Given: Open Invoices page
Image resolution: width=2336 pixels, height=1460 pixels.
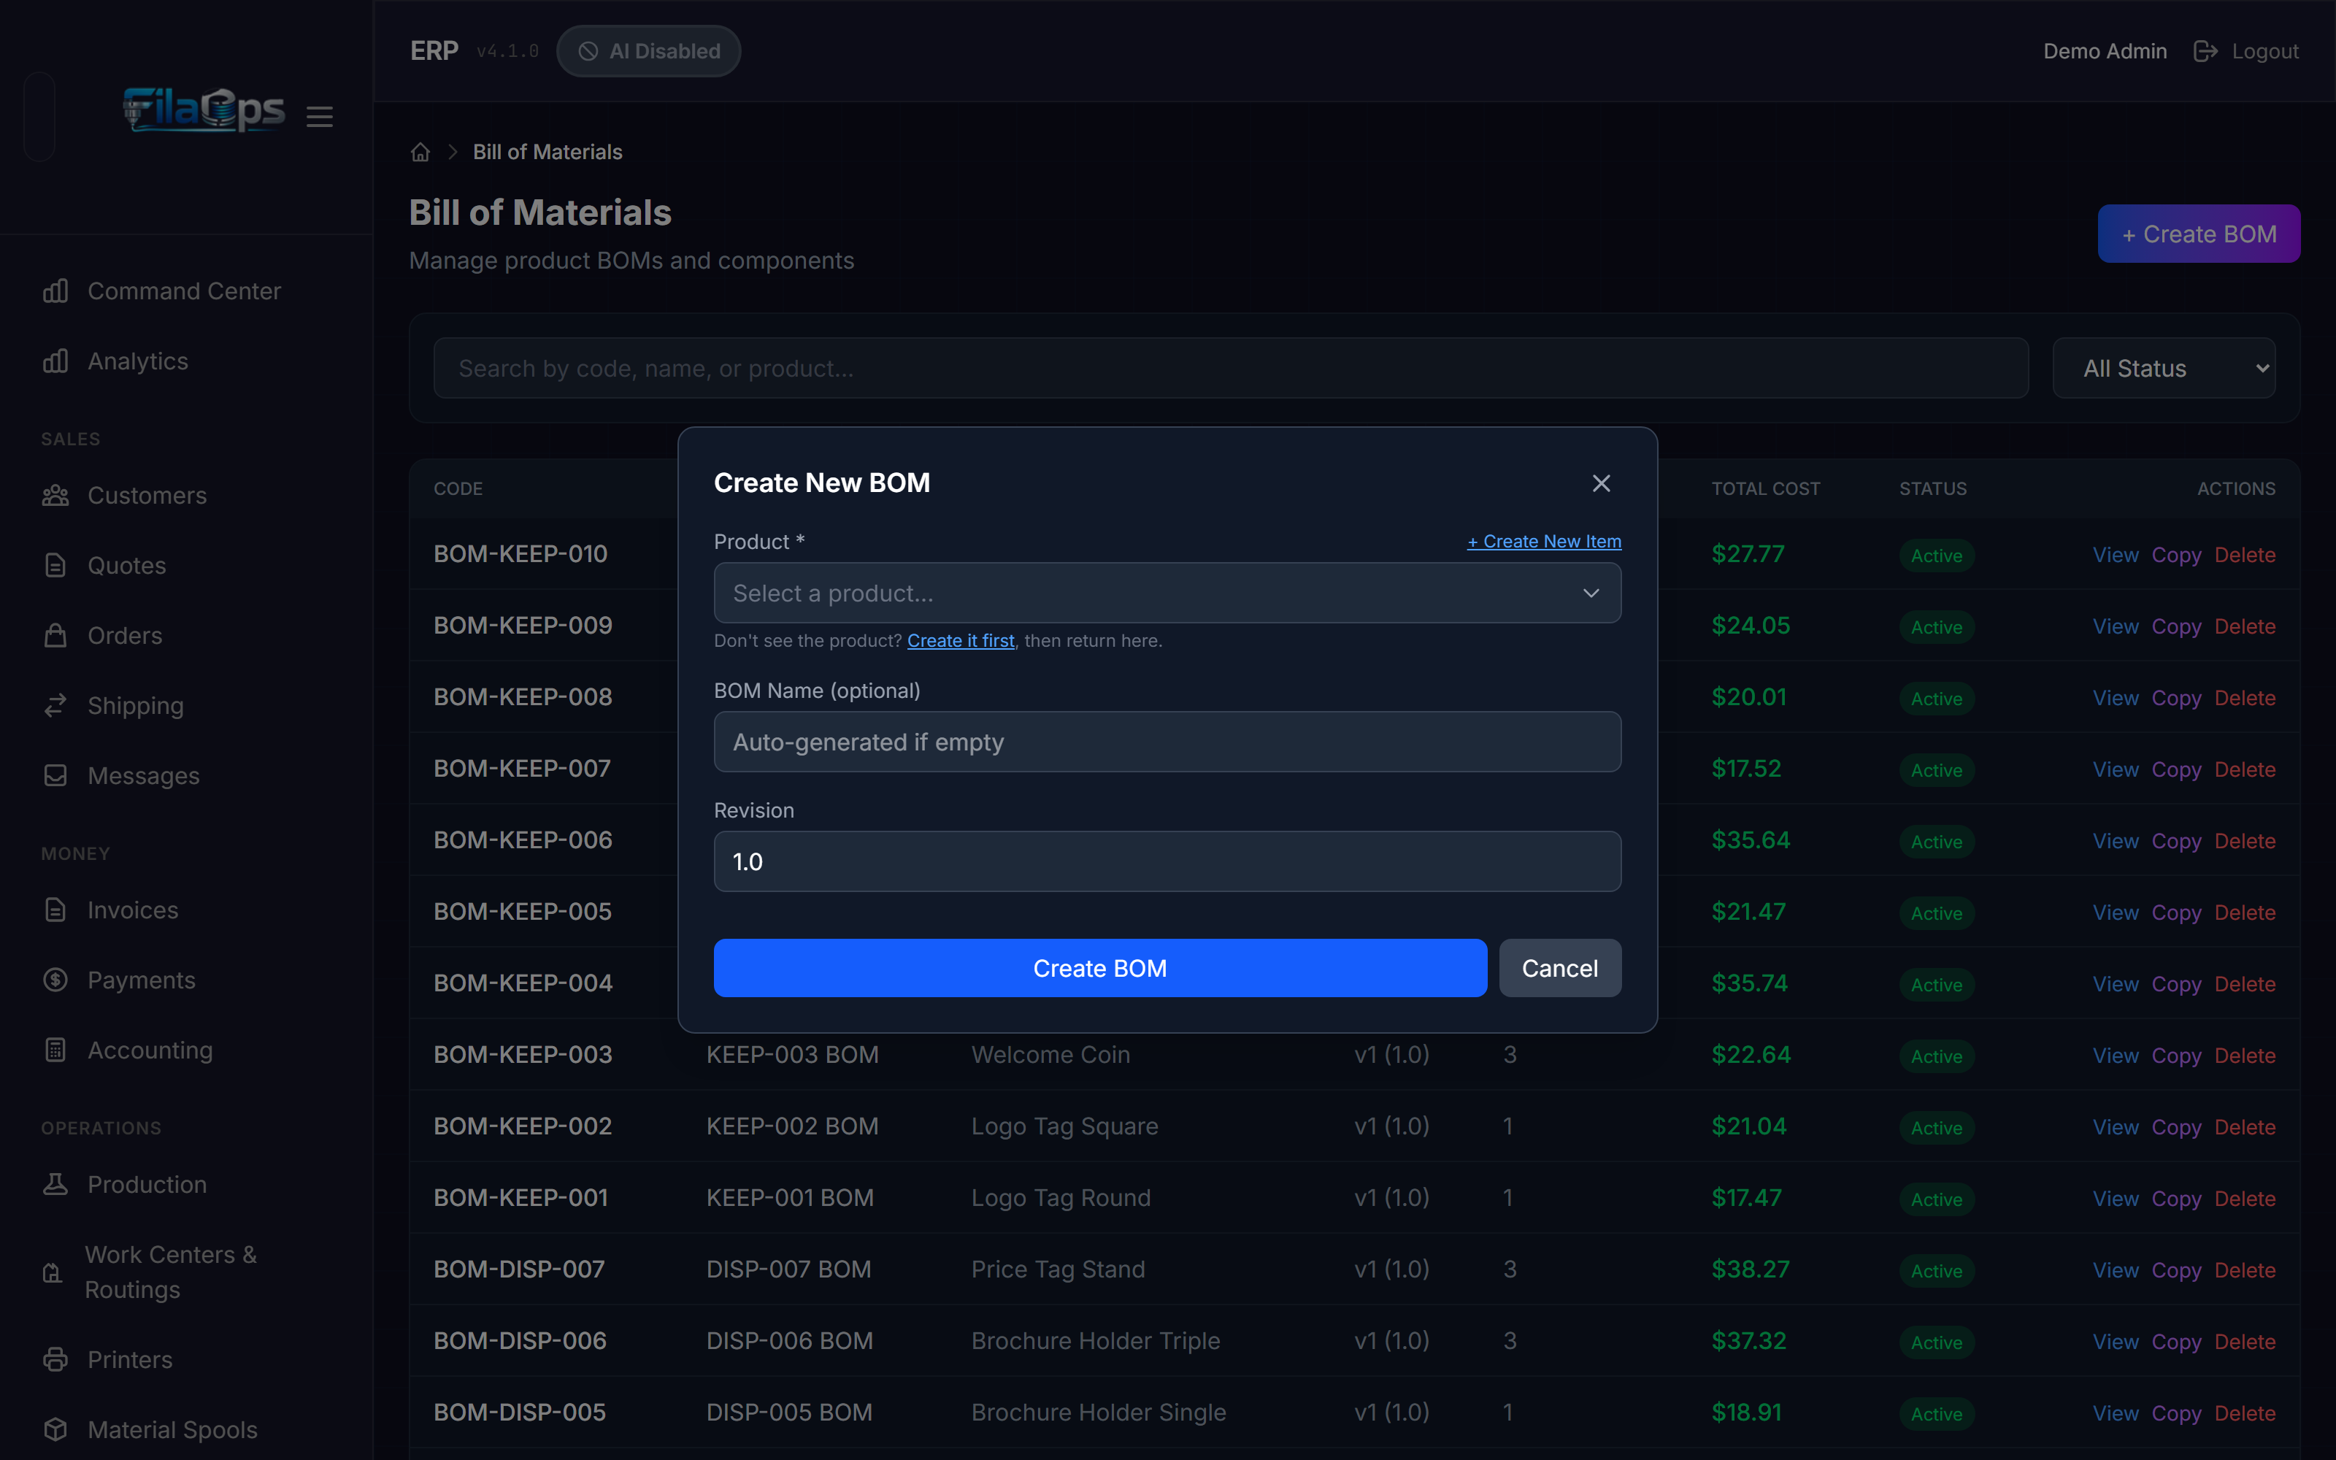Looking at the screenshot, I should [x=132, y=910].
